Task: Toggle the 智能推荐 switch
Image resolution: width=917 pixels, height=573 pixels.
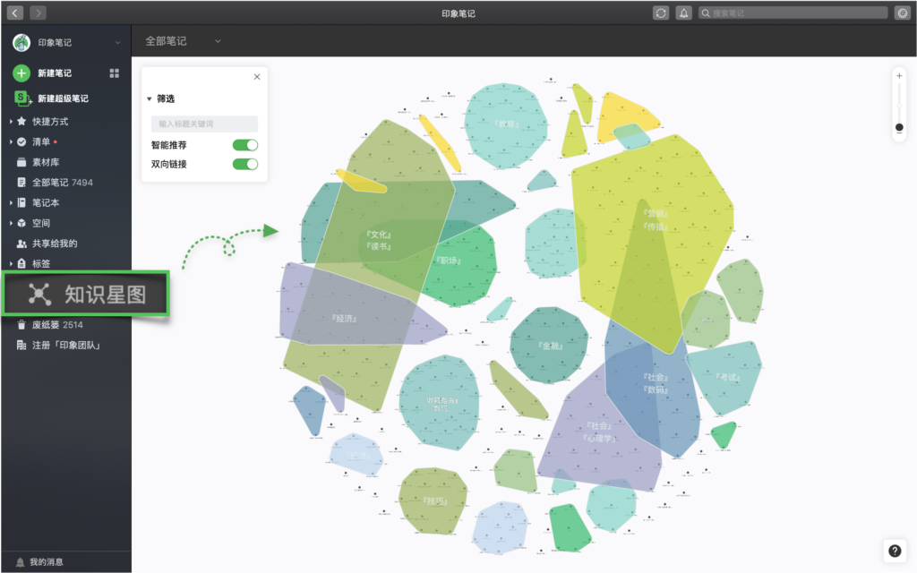Action: tap(245, 145)
